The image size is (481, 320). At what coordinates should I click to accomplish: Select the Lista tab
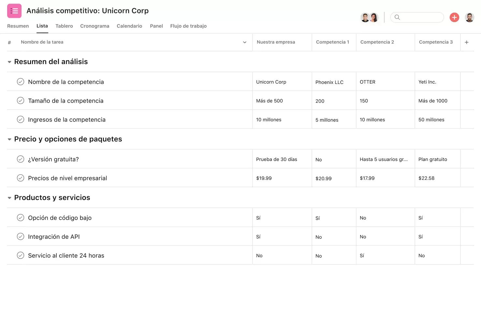tap(42, 26)
